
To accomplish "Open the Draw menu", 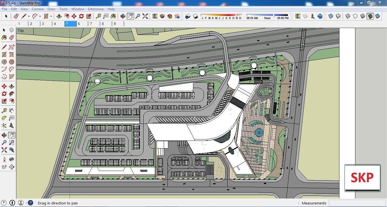I will [x=51, y=9].
